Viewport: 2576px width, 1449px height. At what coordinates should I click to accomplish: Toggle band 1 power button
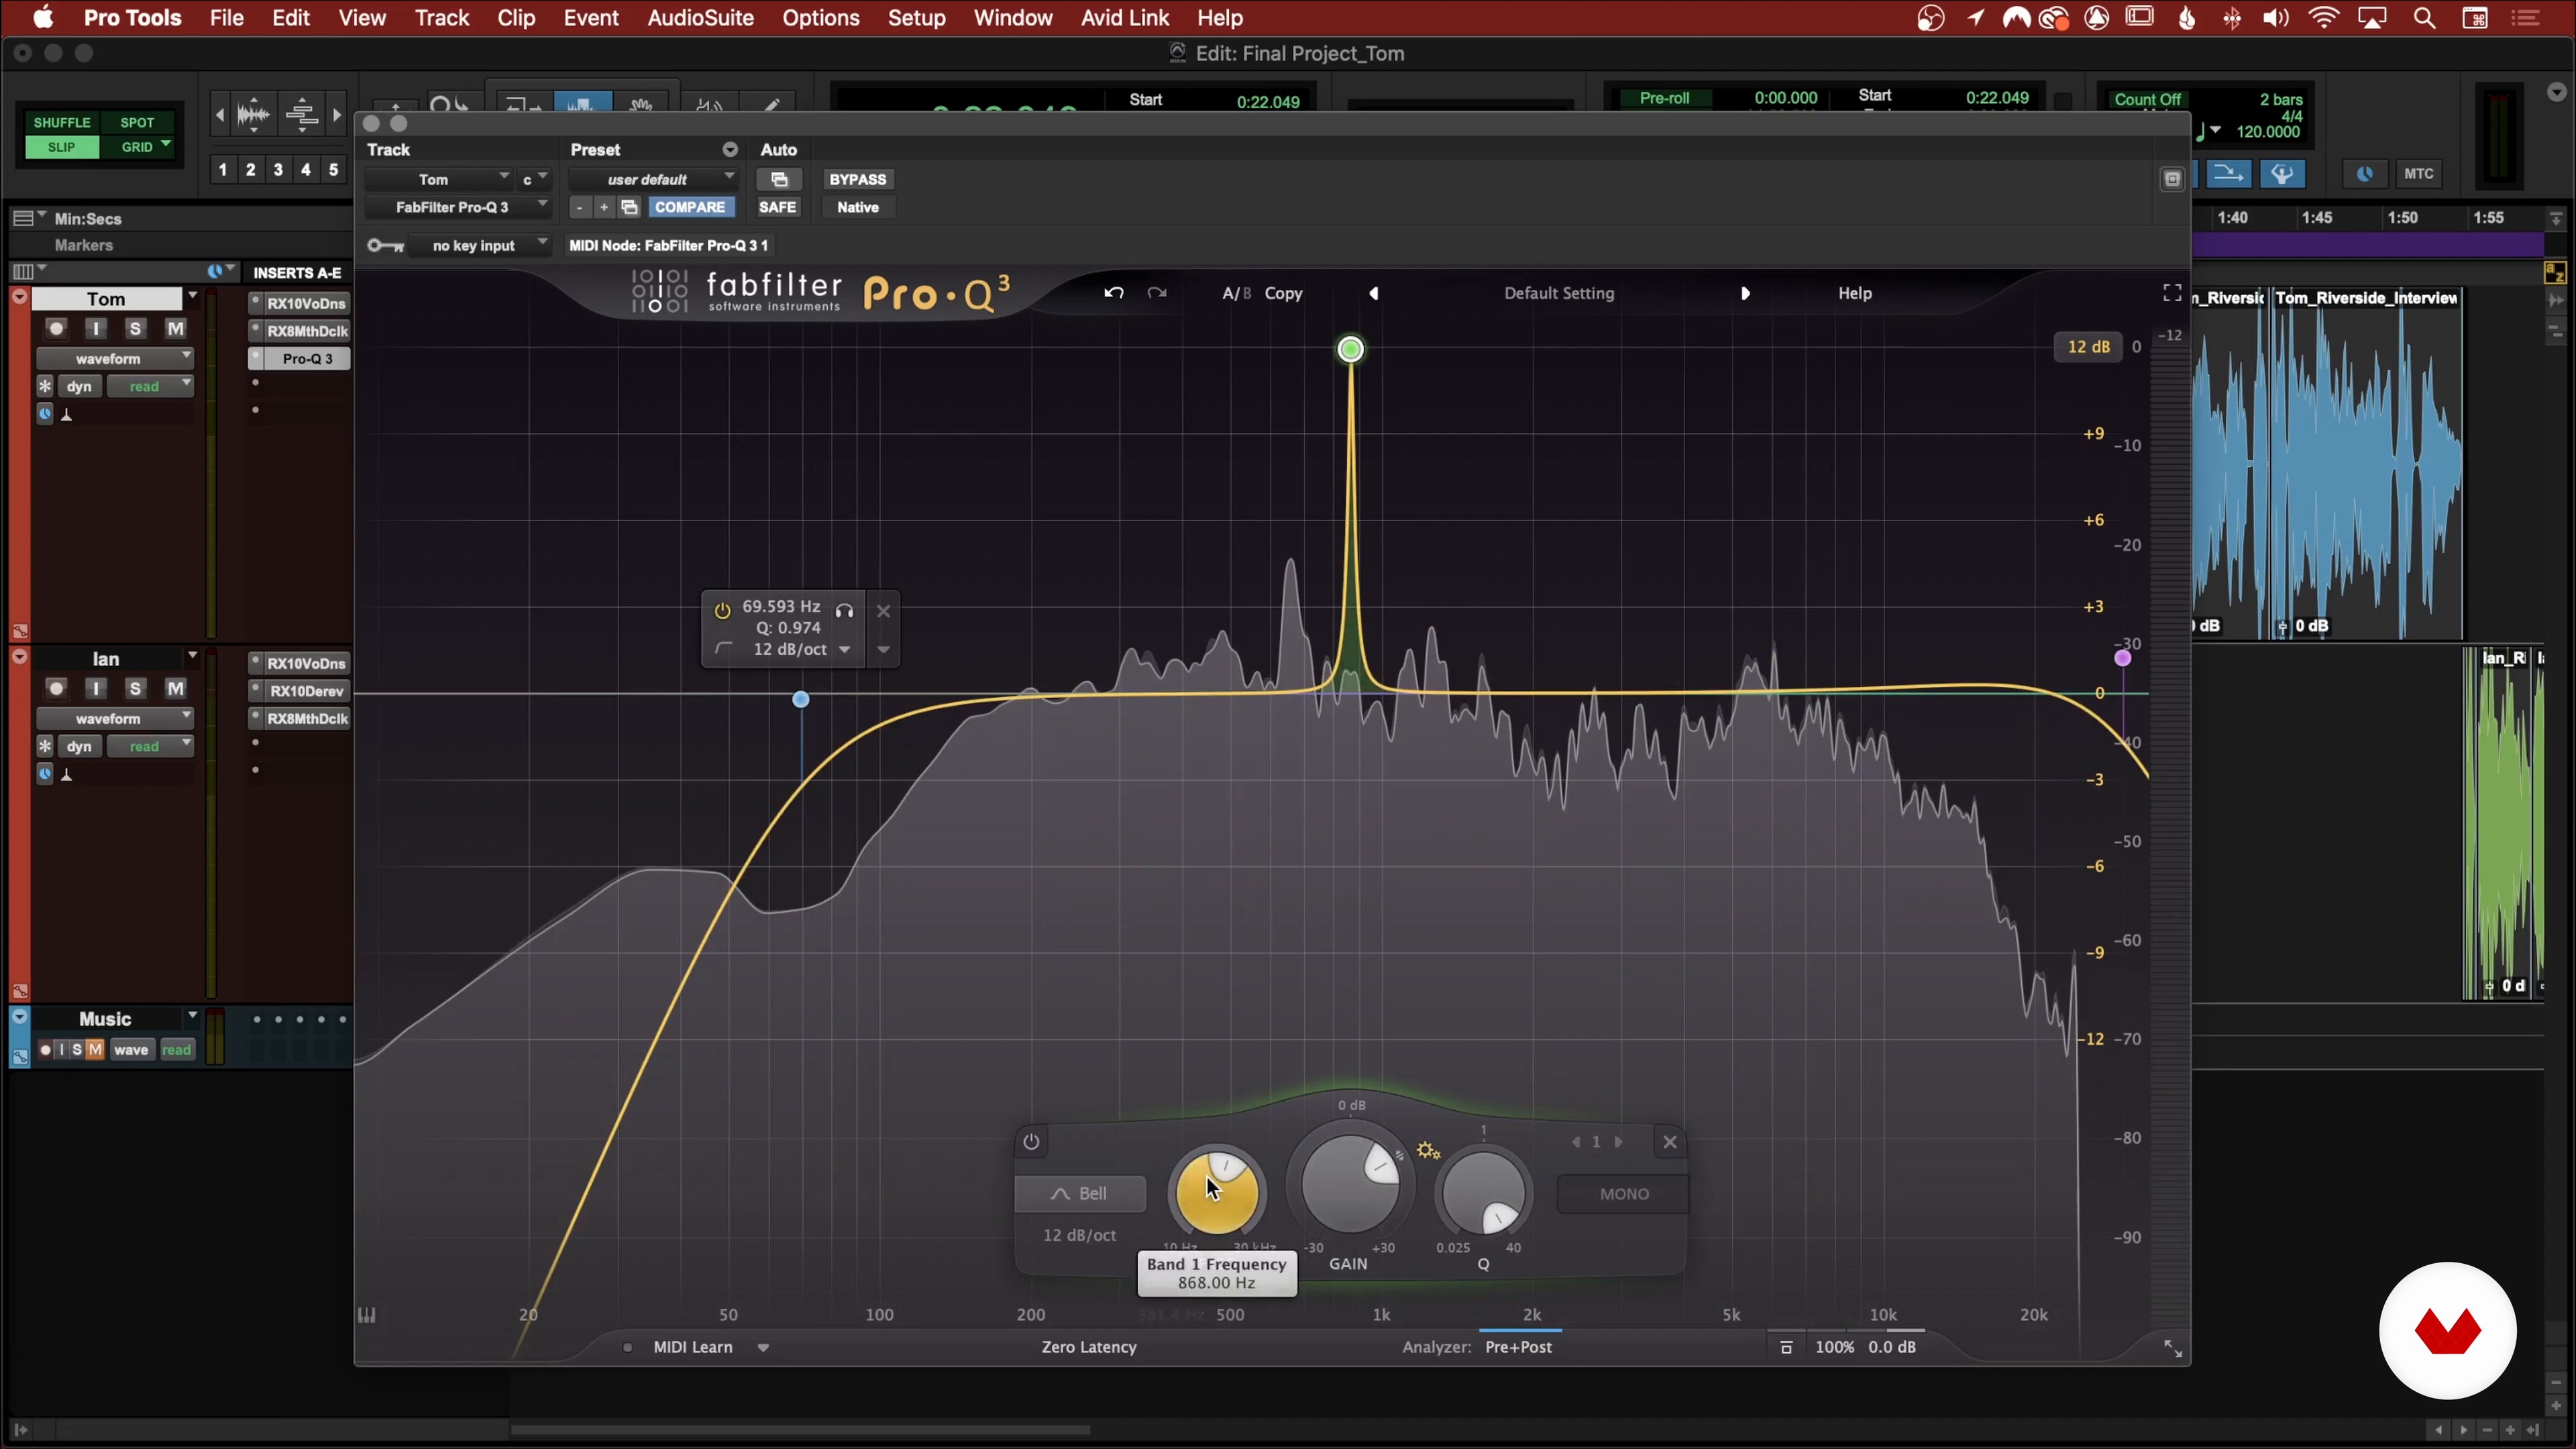coord(1031,1142)
